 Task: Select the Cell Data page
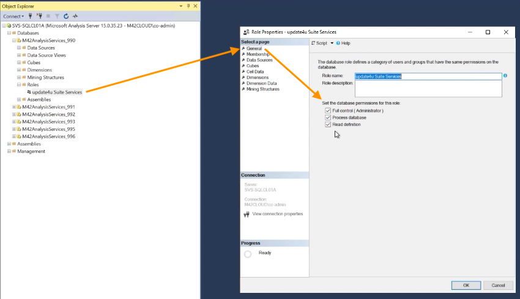pyautogui.click(x=256, y=72)
